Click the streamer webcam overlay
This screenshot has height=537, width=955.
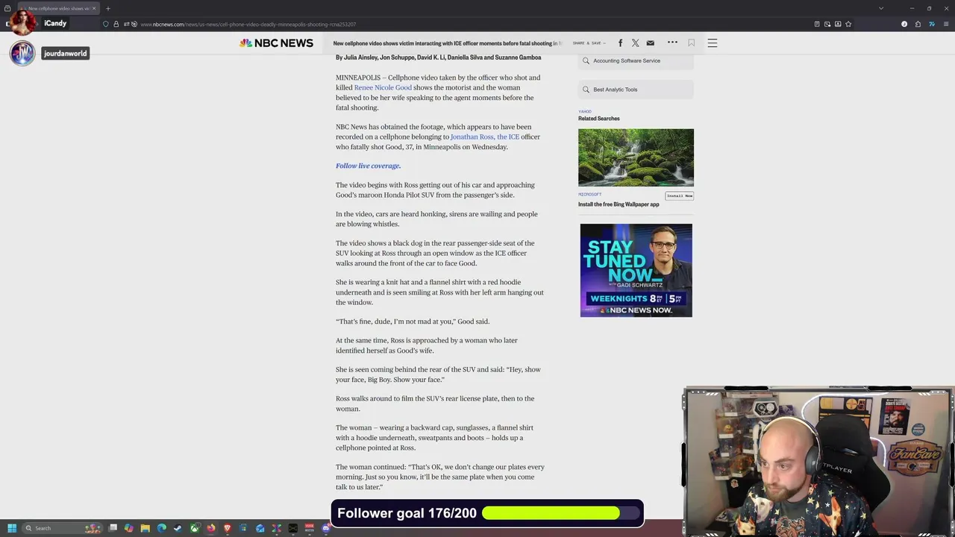(x=818, y=462)
